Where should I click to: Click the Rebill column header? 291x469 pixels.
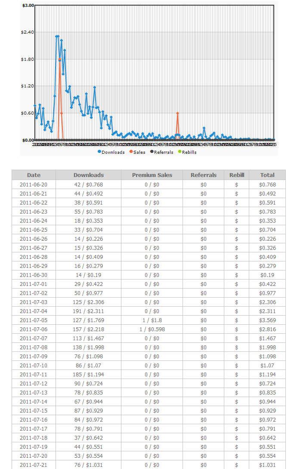[237, 175]
